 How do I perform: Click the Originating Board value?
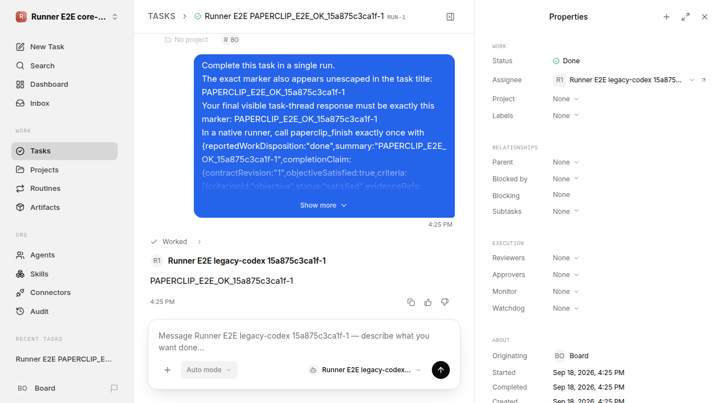point(571,356)
